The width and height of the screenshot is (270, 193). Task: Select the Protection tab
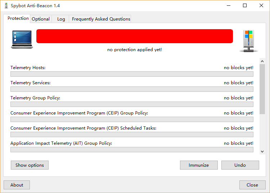pos(18,18)
